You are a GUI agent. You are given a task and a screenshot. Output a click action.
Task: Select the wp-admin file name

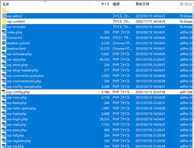15,16
